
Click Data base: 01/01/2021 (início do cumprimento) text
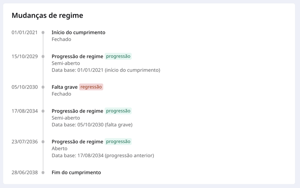(106, 70)
